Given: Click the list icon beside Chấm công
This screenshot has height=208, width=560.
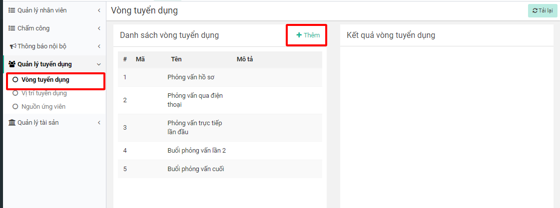Looking at the screenshot, I should tap(12, 28).
